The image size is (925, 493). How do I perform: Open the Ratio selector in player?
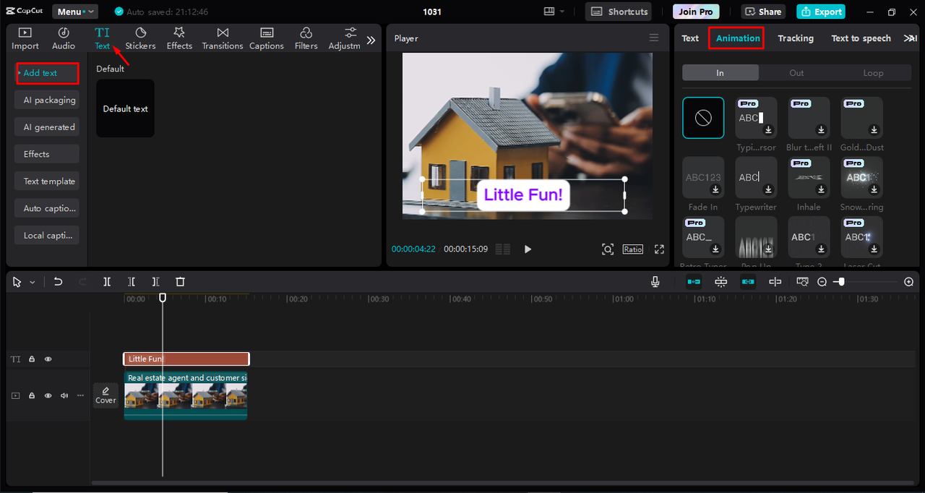(633, 249)
